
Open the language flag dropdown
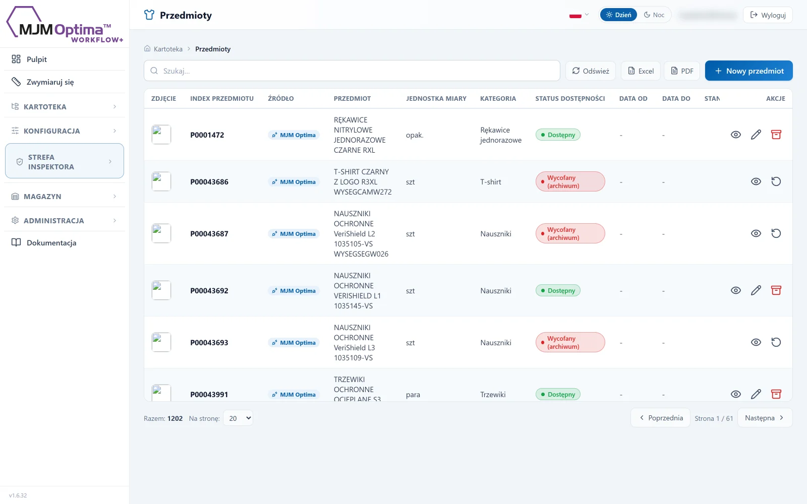(579, 15)
